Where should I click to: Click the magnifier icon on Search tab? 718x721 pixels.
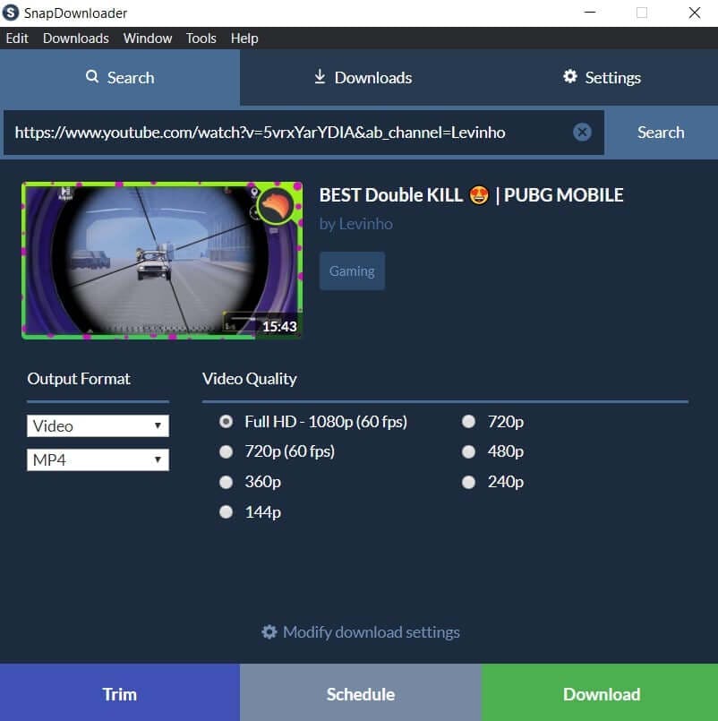tap(92, 76)
